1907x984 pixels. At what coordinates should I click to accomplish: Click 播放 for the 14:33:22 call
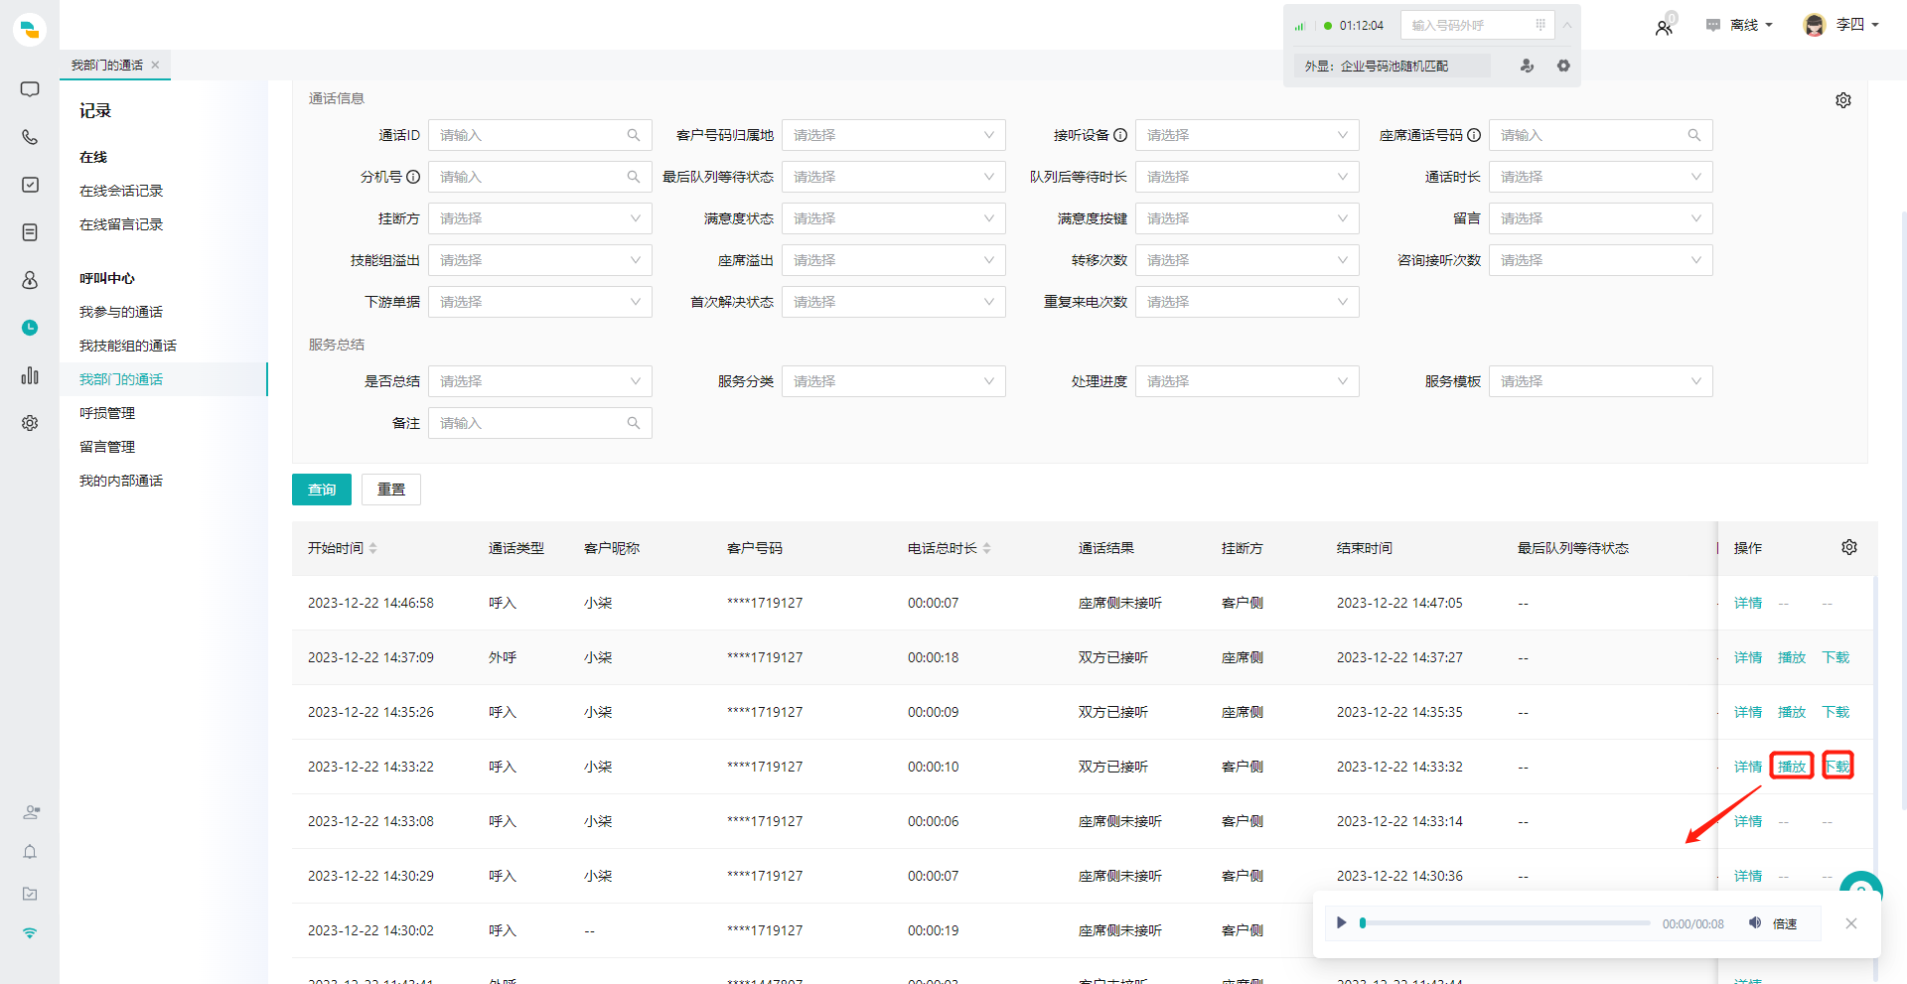pyautogui.click(x=1792, y=767)
